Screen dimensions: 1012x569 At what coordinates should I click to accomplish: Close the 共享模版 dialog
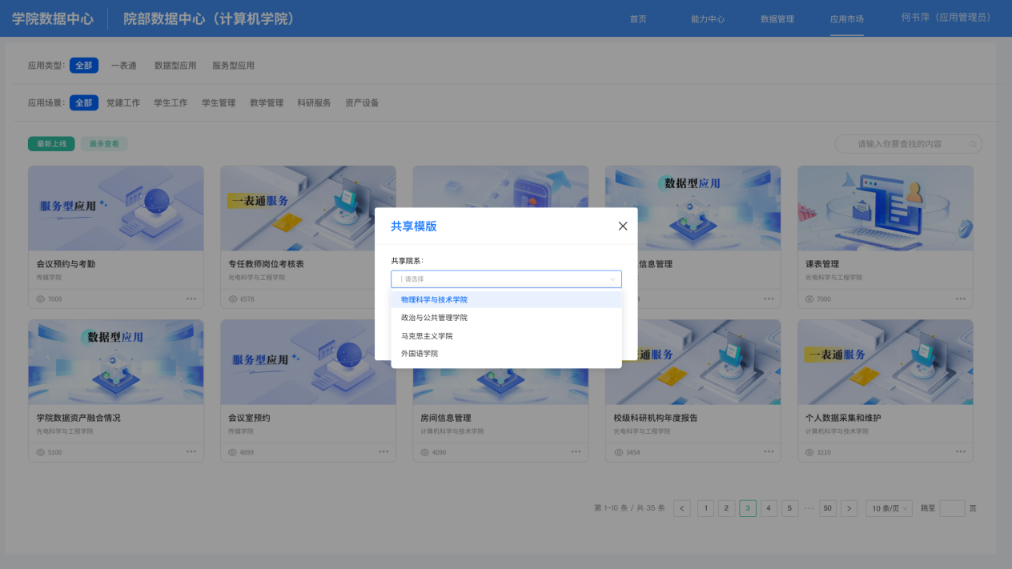pos(623,226)
